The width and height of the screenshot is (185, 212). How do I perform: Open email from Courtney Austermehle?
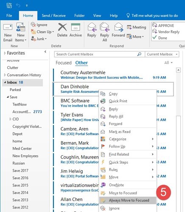pos(113,75)
